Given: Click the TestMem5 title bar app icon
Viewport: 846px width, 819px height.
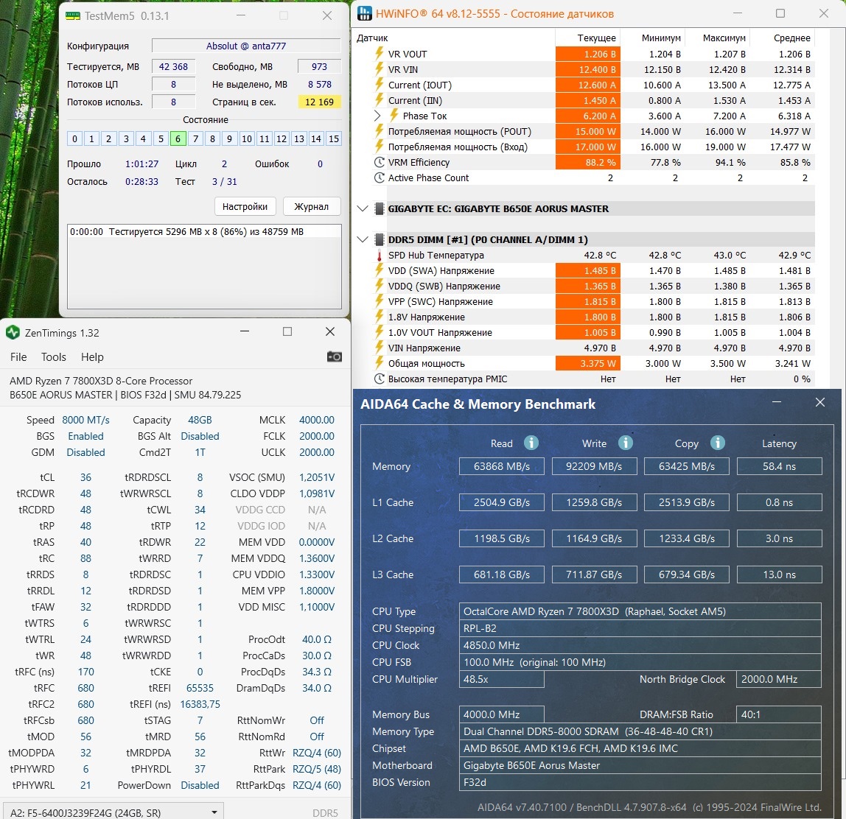Looking at the screenshot, I should [x=73, y=16].
